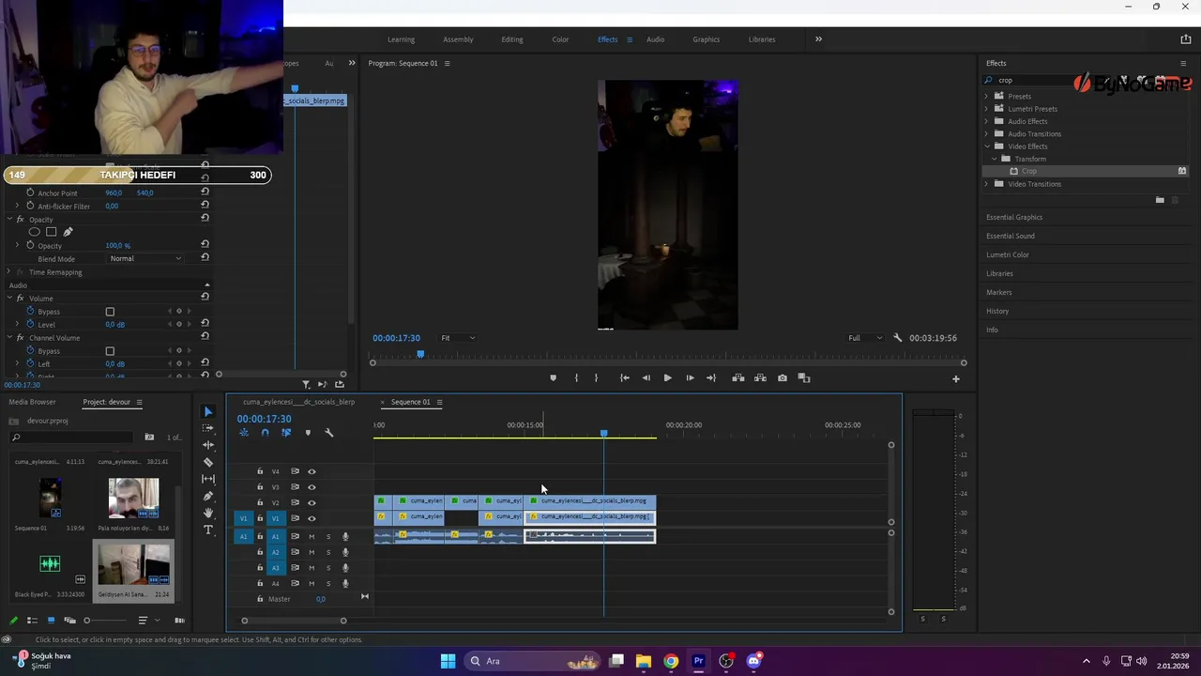
Task: Toggle timeline Snap magnet icon
Action: 265,433
